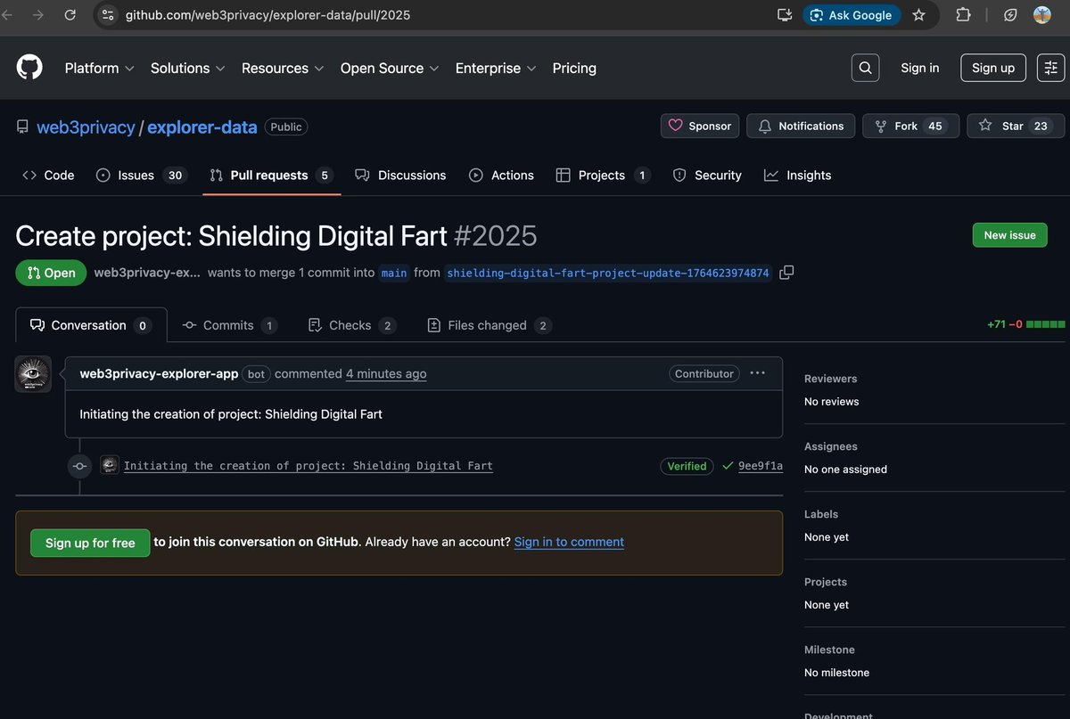Open the web3privacy owner link
Viewport: 1070px width, 719px height.
[86, 127]
